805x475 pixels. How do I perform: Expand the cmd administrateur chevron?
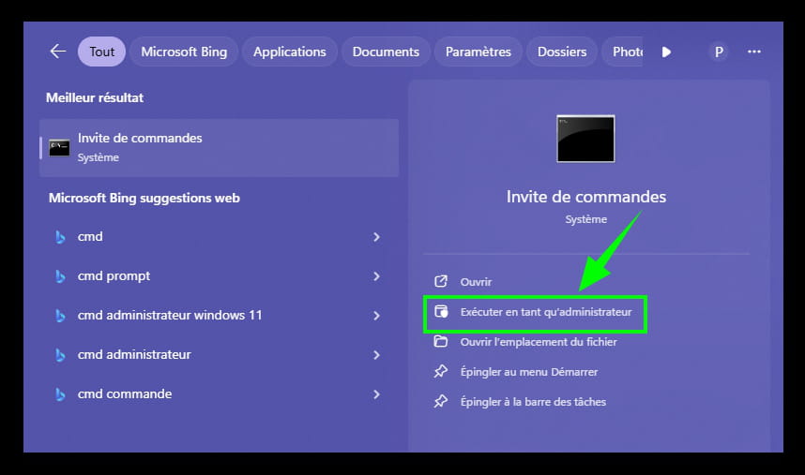[376, 354]
